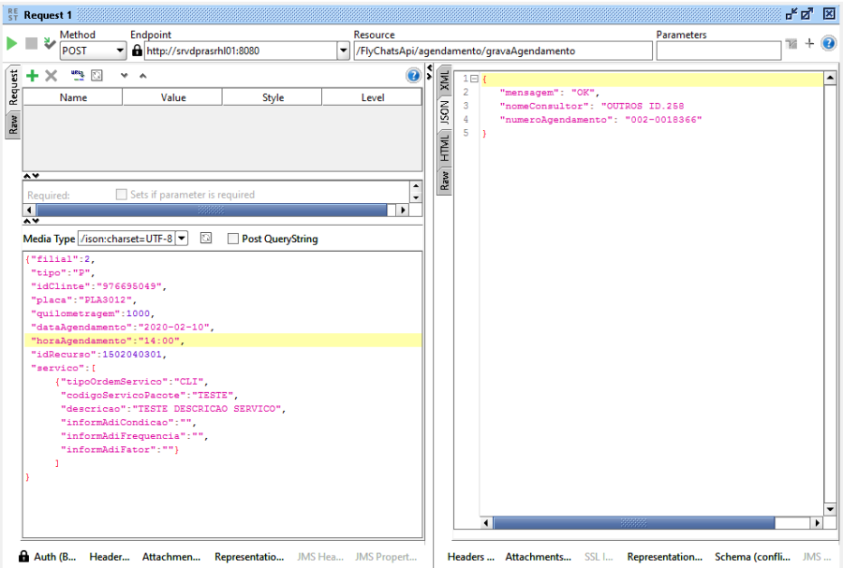Image resolution: width=843 pixels, height=568 pixels.
Task: Open the Method POST dropdown
Action: coord(120,51)
